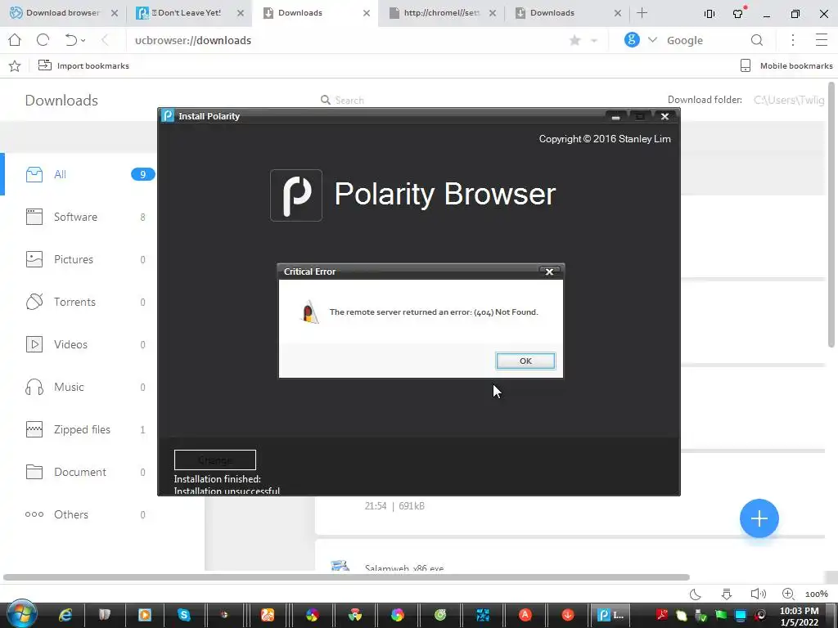The width and height of the screenshot is (838, 628).
Task: Open the three-dot vertical menu
Action: coord(793,40)
